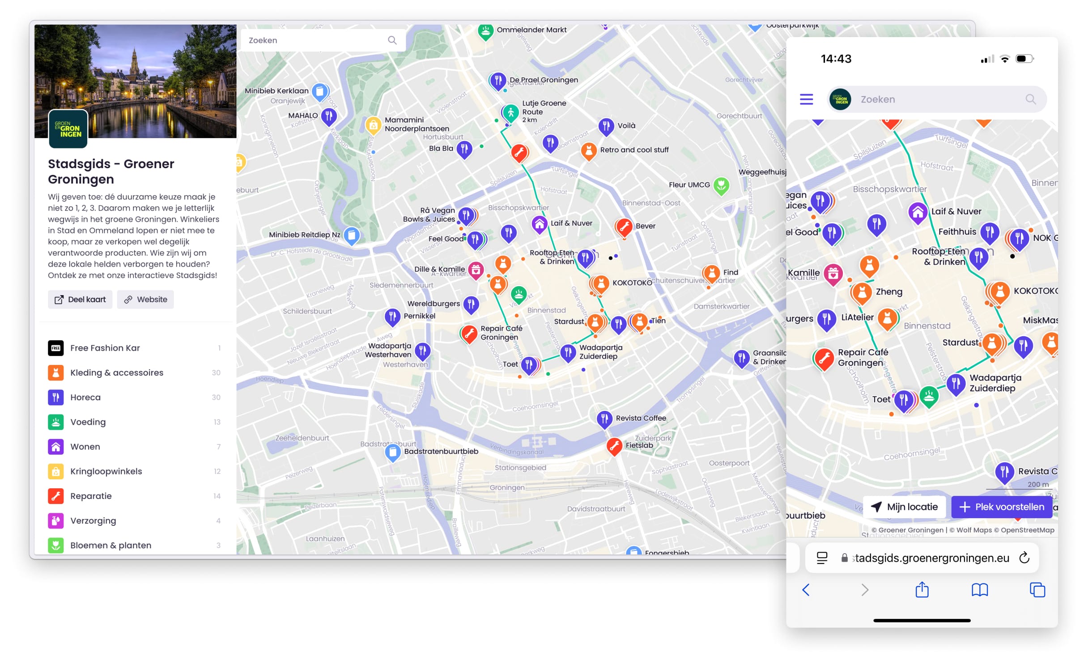1088x660 pixels.
Task: Open the Website link button
Action: (145, 300)
